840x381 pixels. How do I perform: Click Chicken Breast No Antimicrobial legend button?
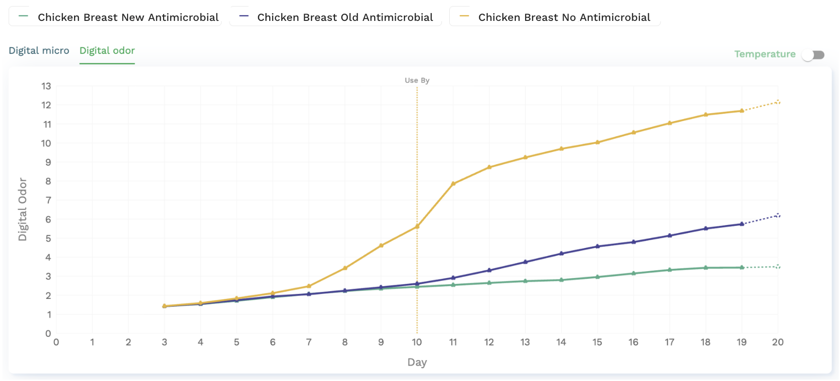(x=555, y=17)
